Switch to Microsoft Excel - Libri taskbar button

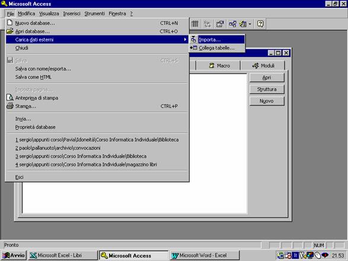pos(63,256)
